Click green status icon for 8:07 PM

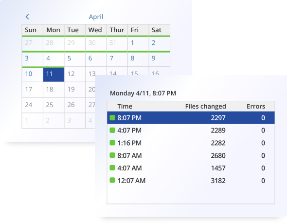tap(112, 117)
